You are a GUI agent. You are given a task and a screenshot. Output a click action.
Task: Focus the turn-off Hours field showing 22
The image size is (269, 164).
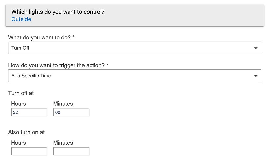click(x=29, y=112)
